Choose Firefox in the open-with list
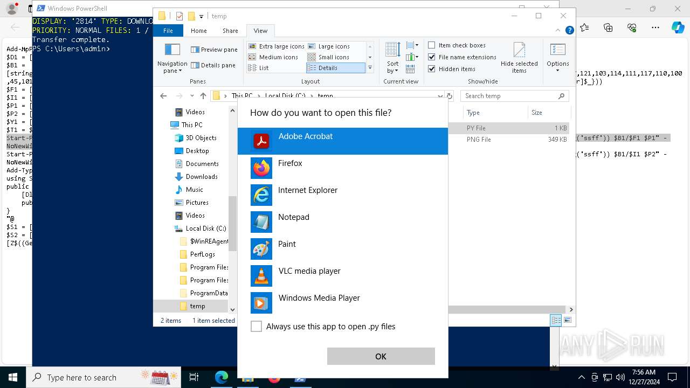Screen dimensions: 690x388 343,168
